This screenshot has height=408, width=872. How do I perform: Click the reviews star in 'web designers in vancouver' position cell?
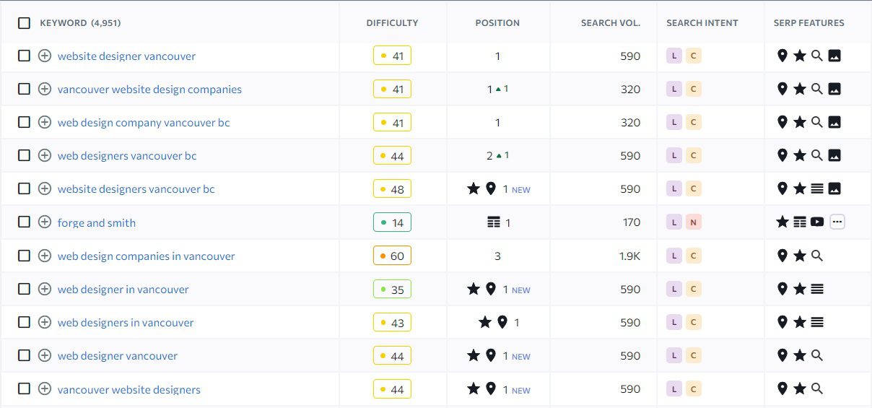485,323
